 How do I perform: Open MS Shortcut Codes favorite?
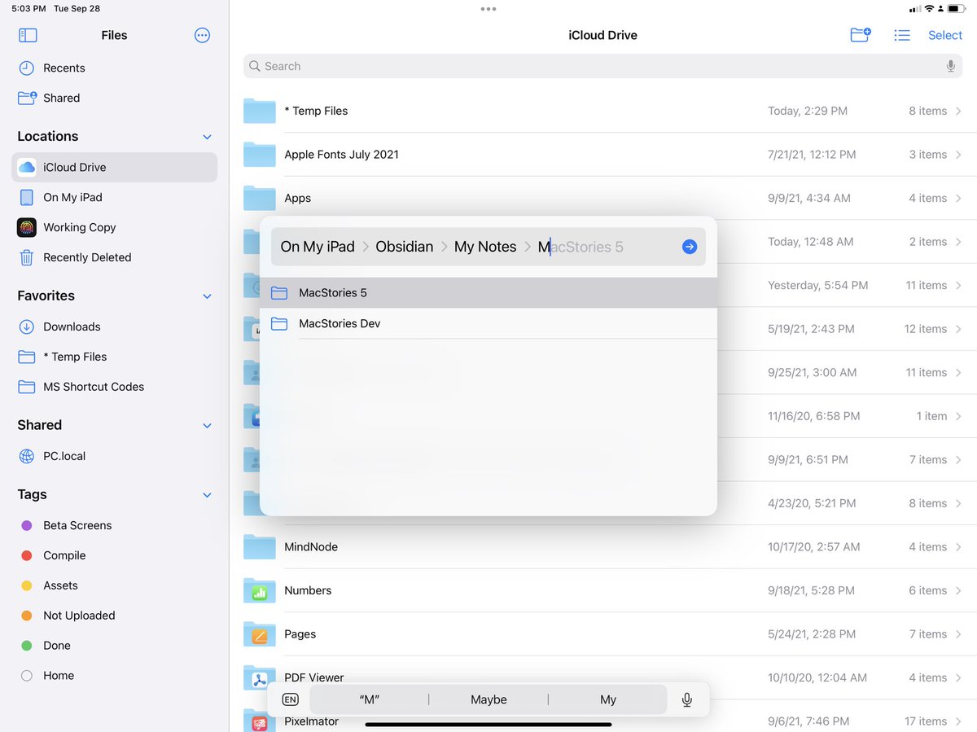(x=114, y=387)
